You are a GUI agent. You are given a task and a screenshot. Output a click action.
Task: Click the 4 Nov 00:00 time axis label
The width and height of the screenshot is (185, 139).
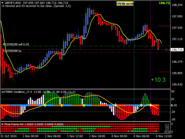pos(119,136)
